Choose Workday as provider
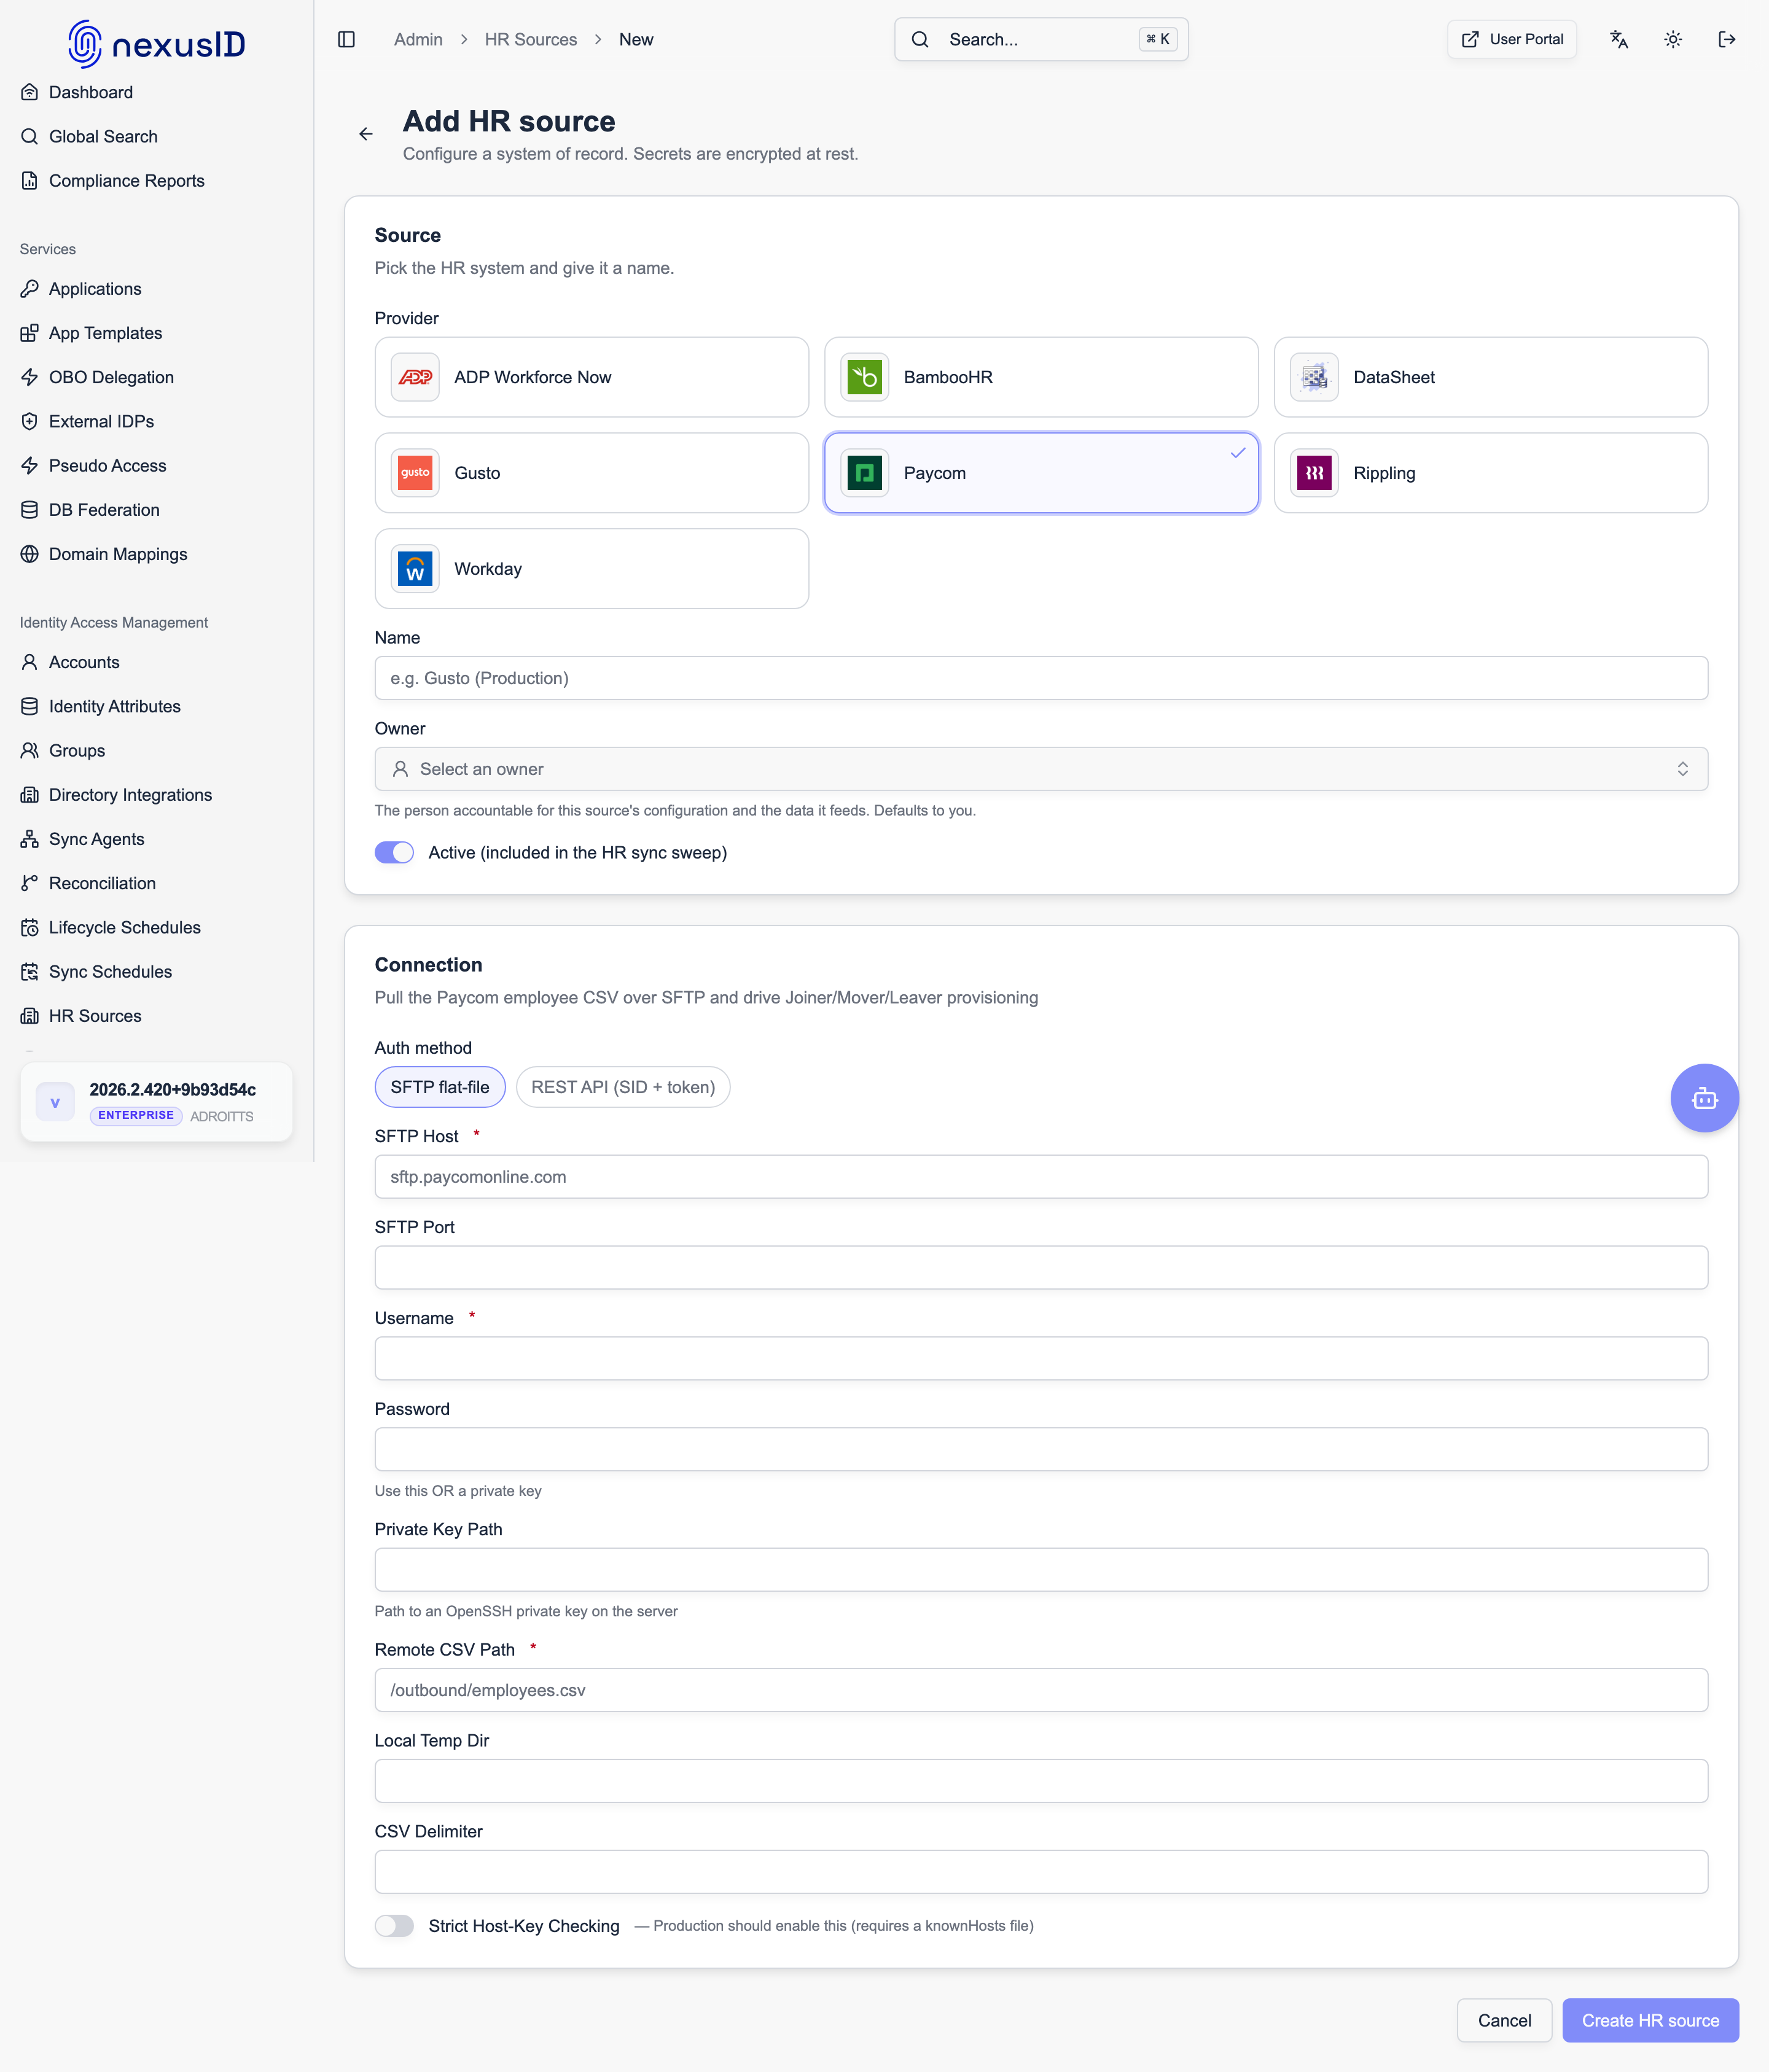 pyautogui.click(x=592, y=569)
